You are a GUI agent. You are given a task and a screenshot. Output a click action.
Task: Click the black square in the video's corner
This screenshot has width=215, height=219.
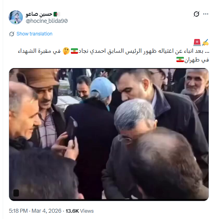pyautogui.click(x=16, y=193)
